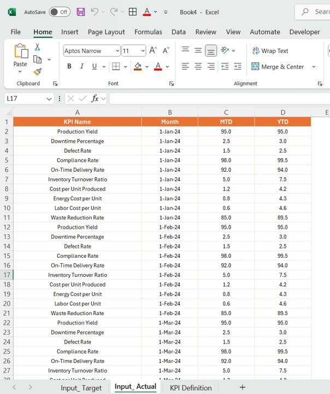Click the Enter checkmark in formula bar
Screen dimensions: 330x394
(82, 99)
